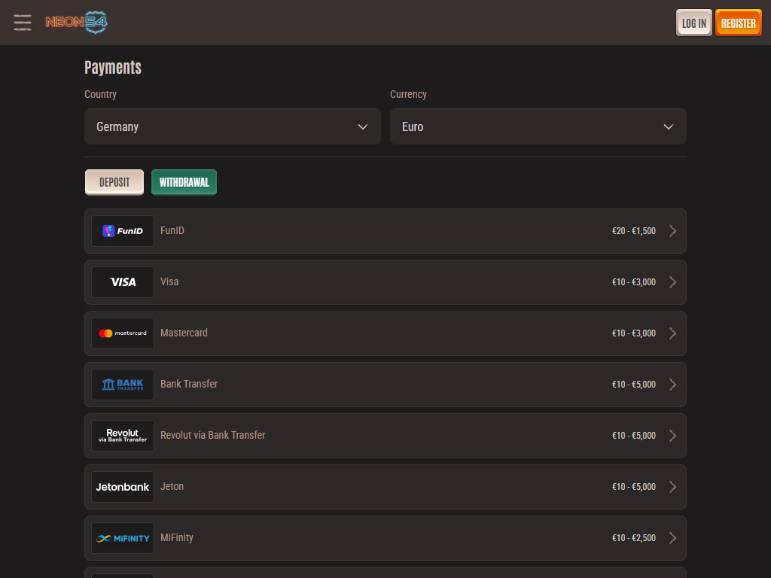Expand the MiFinity row chevron

point(672,537)
